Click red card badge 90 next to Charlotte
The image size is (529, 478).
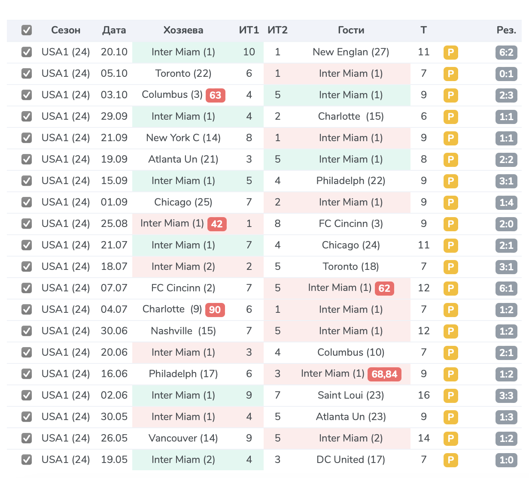click(x=215, y=310)
